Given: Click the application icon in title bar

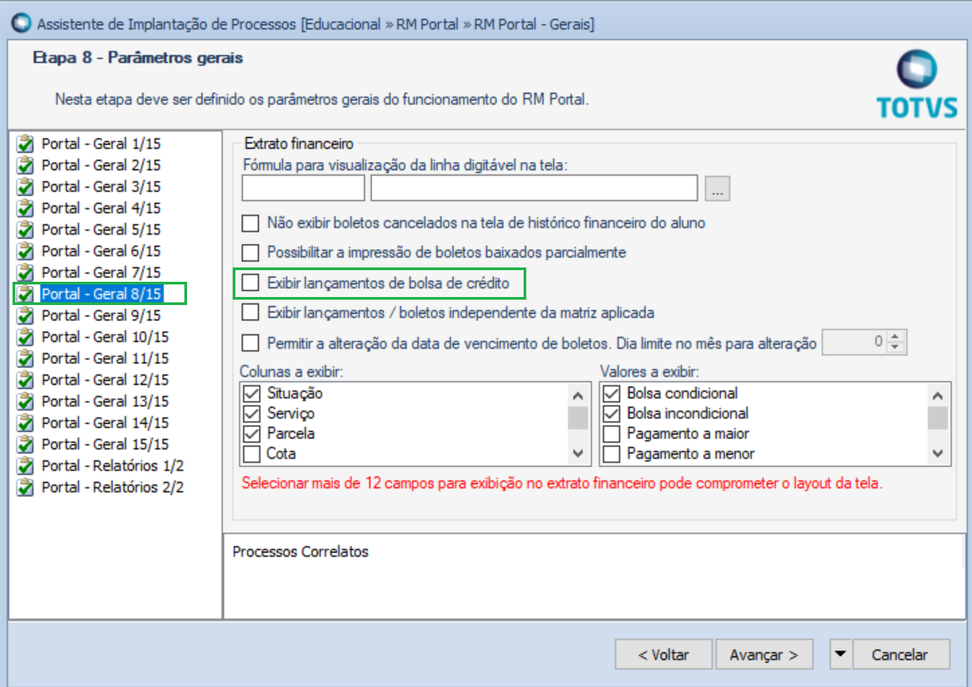Looking at the screenshot, I should (21, 23).
